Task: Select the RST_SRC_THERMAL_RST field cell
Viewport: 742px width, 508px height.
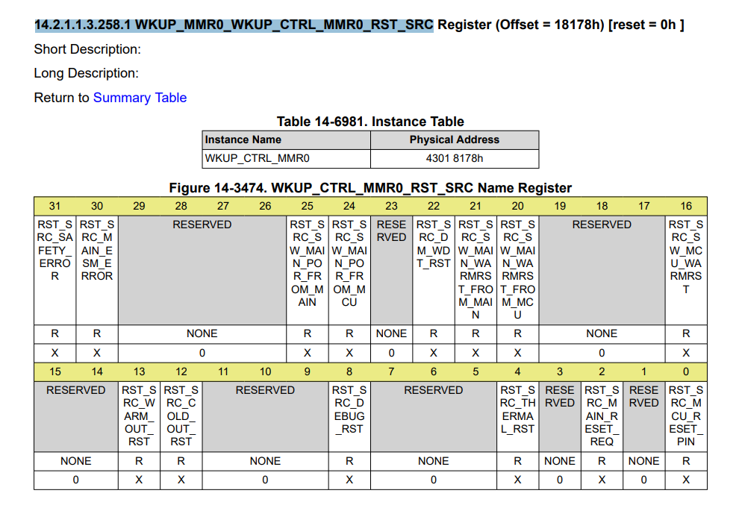Action: [518, 416]
